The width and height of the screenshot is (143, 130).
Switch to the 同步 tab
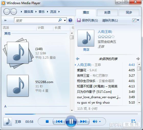pyautogui.click(x=129, y=12)
